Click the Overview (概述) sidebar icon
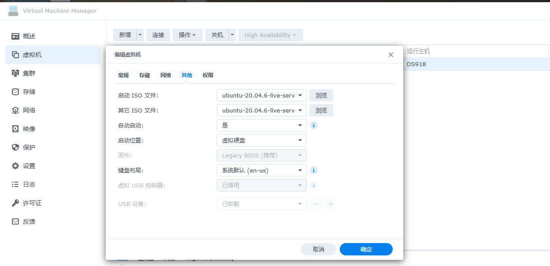Image resolution: width=550 pixels, height=266 pixels. point(15,36)
